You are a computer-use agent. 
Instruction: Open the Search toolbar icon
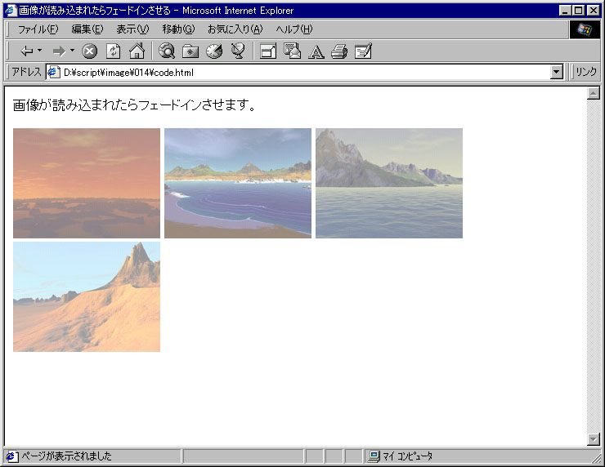(x=167, y=51)
